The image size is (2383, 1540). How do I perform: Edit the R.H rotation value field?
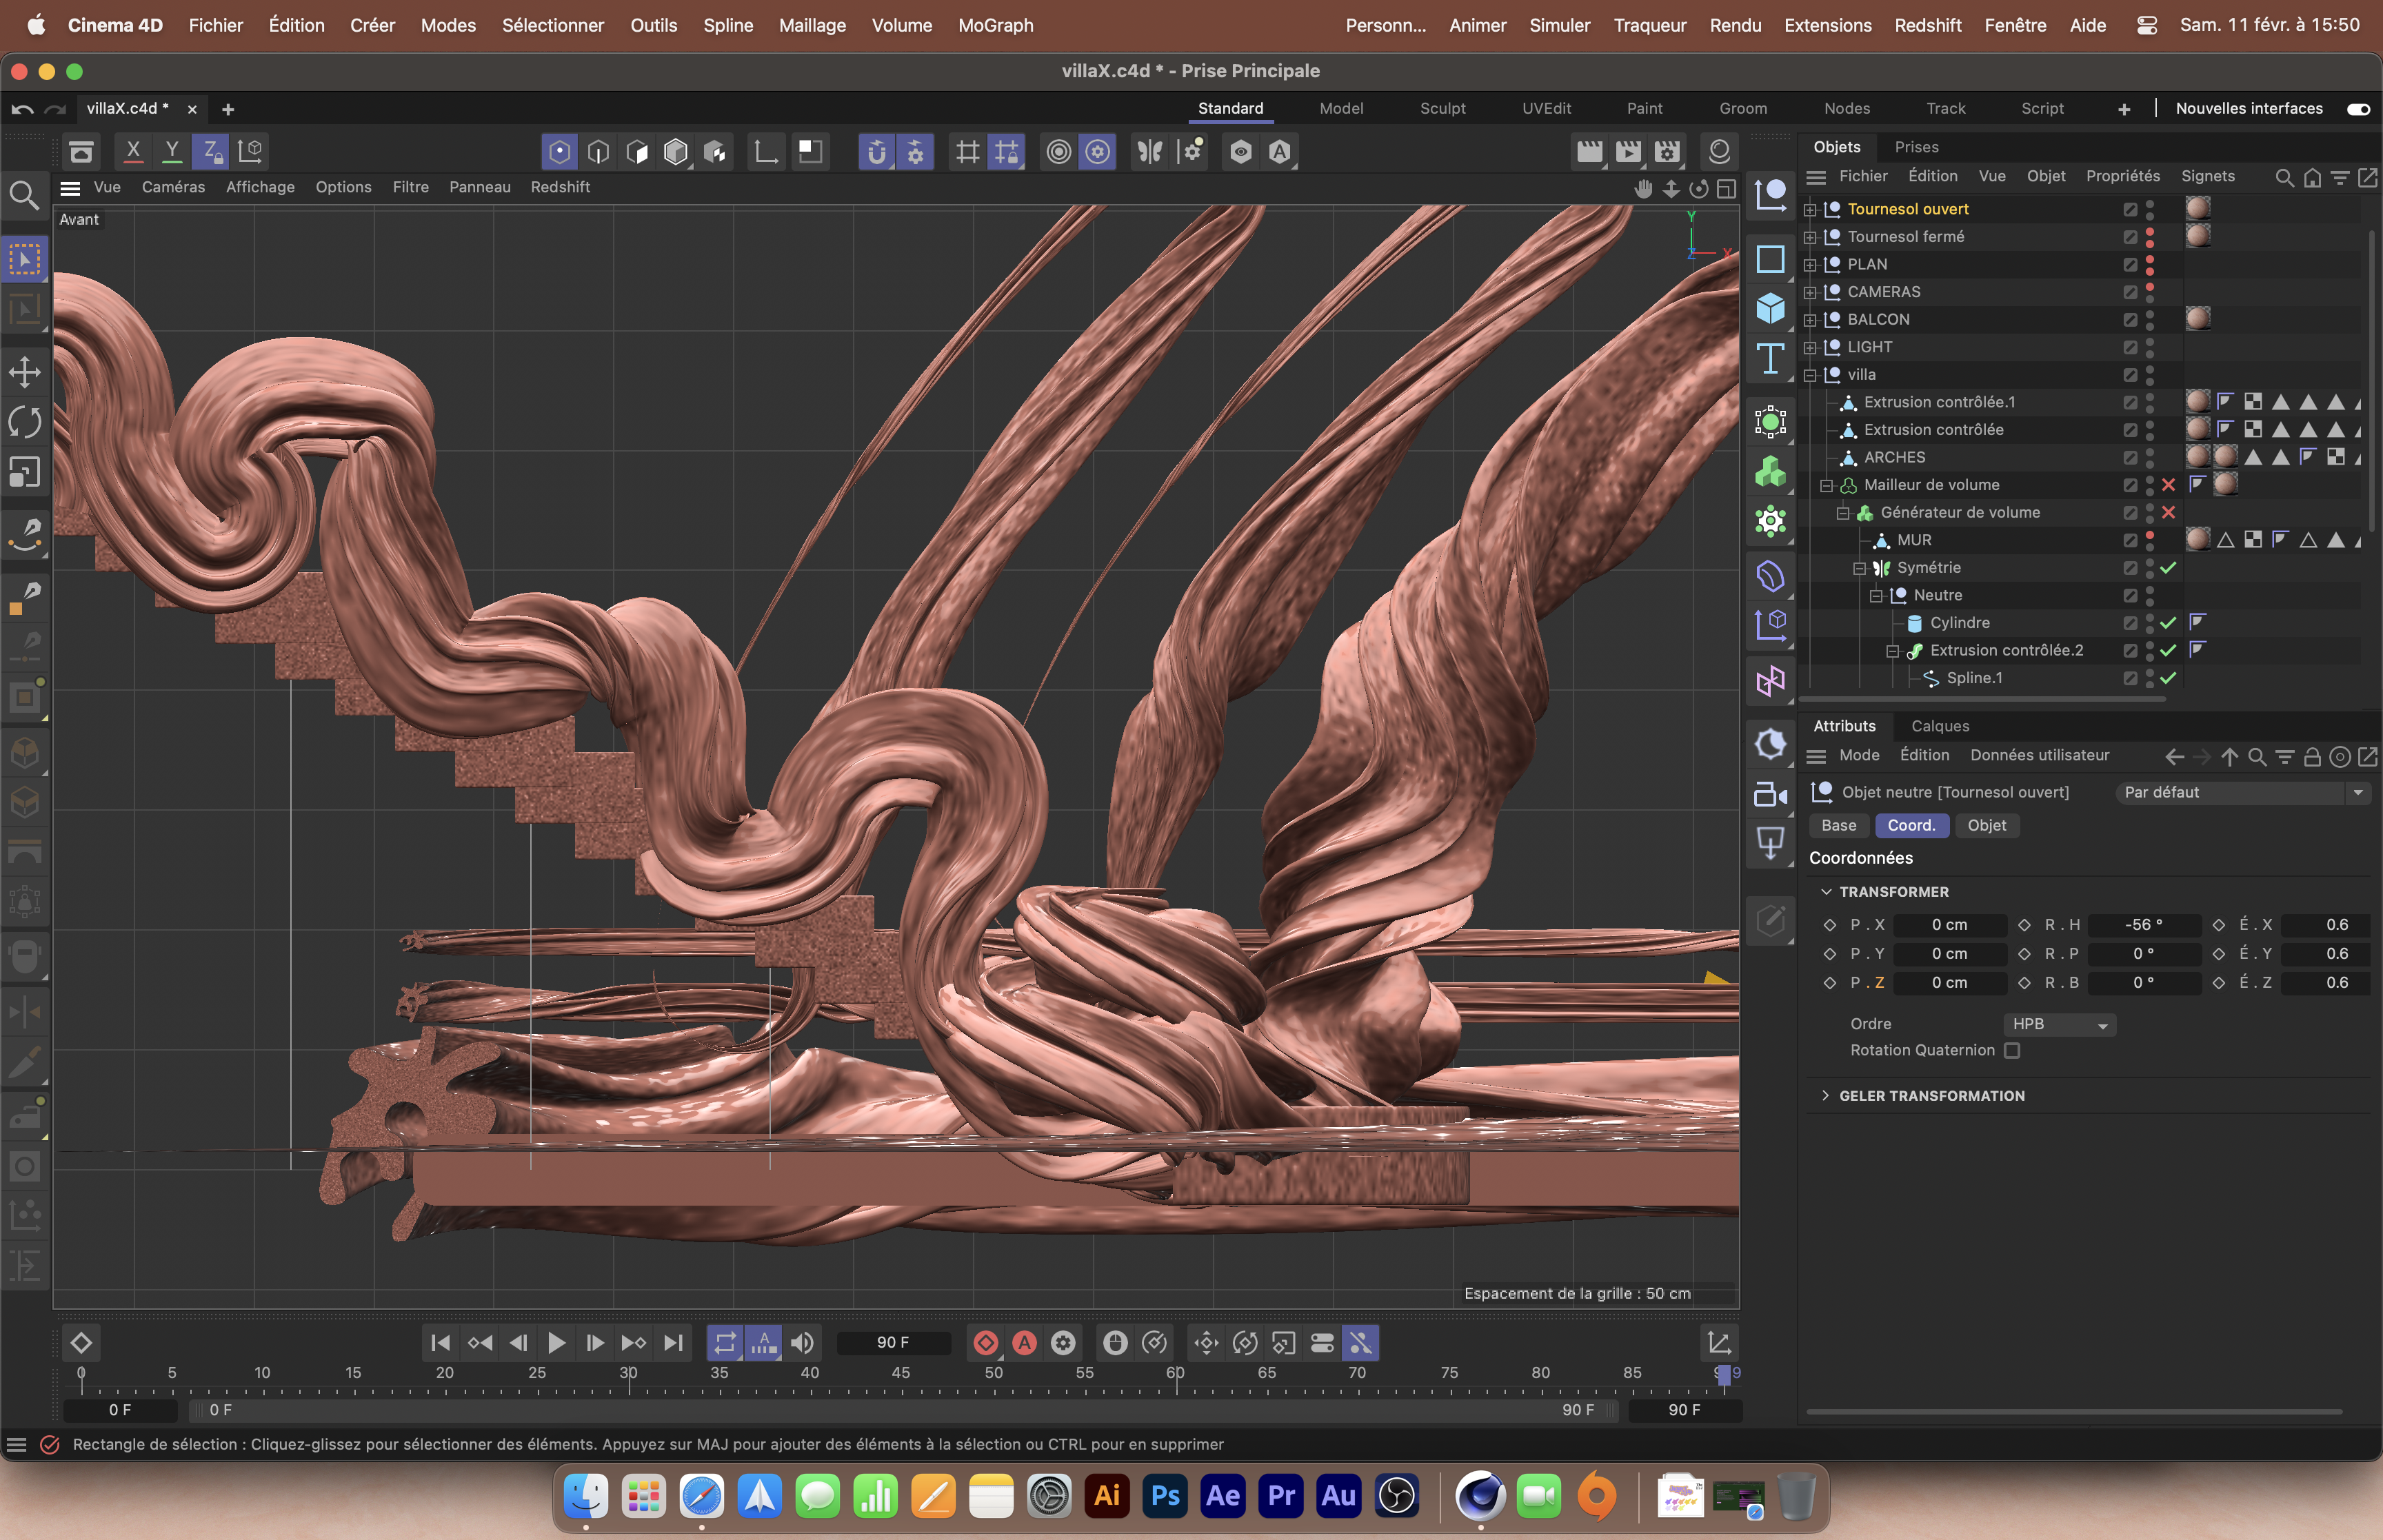click(2144, 925)
